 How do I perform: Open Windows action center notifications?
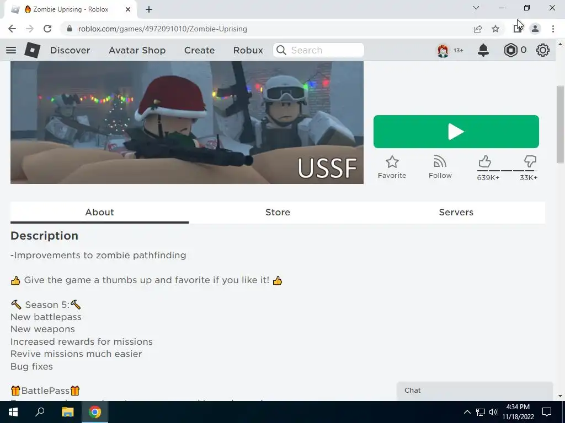547,412
